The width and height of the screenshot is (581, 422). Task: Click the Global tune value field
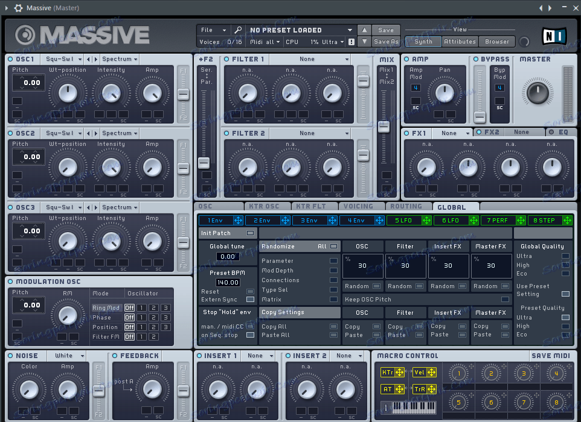click(x=228, y=256)
